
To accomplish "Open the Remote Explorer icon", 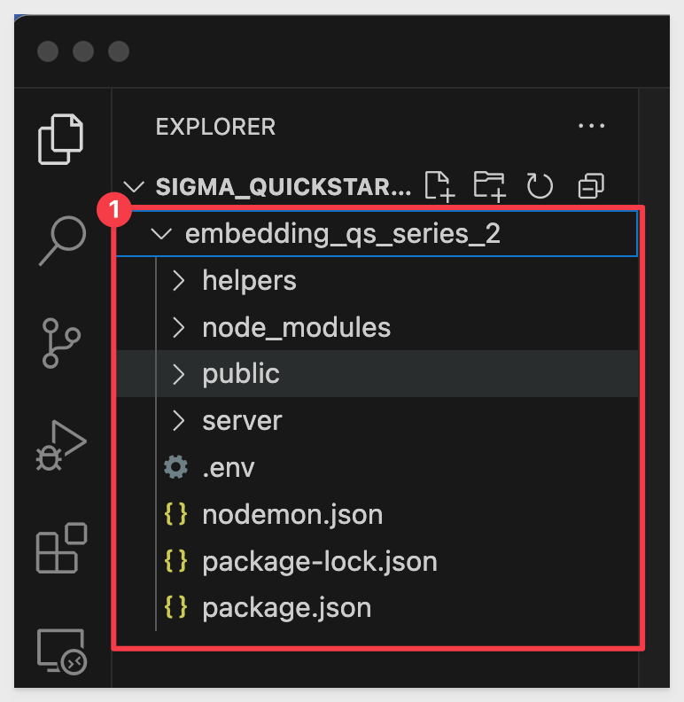I will click(x=61, y=651).
